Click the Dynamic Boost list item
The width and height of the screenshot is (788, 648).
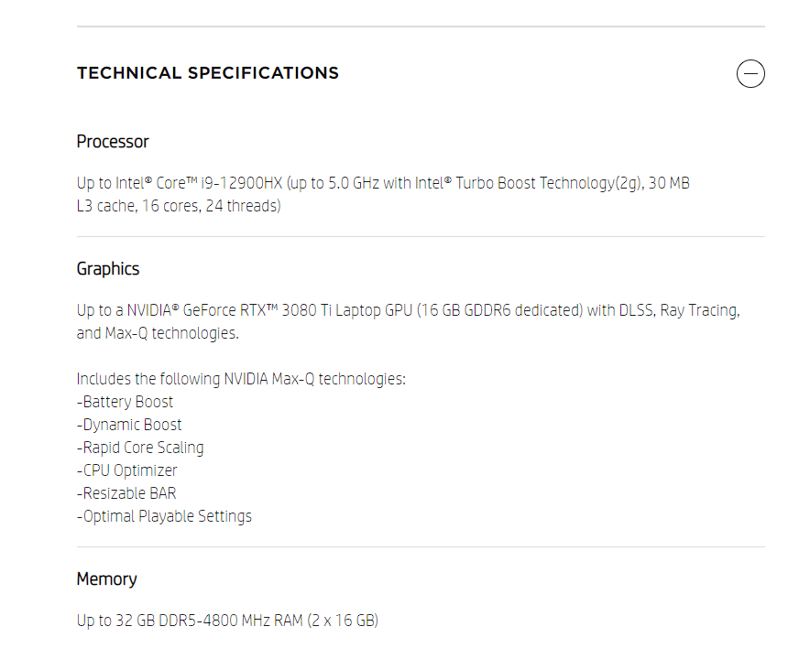pos(130,425)
